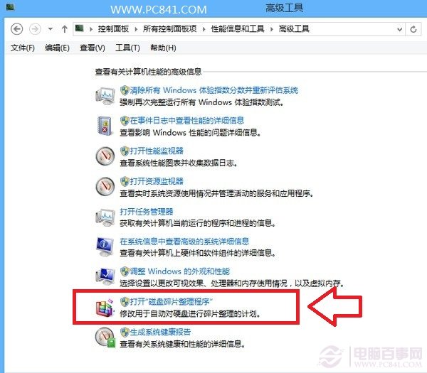This screenshot has height=373, width=427.
Task: Click the Forward navigation arrow
Action: [x=35, y=29]
